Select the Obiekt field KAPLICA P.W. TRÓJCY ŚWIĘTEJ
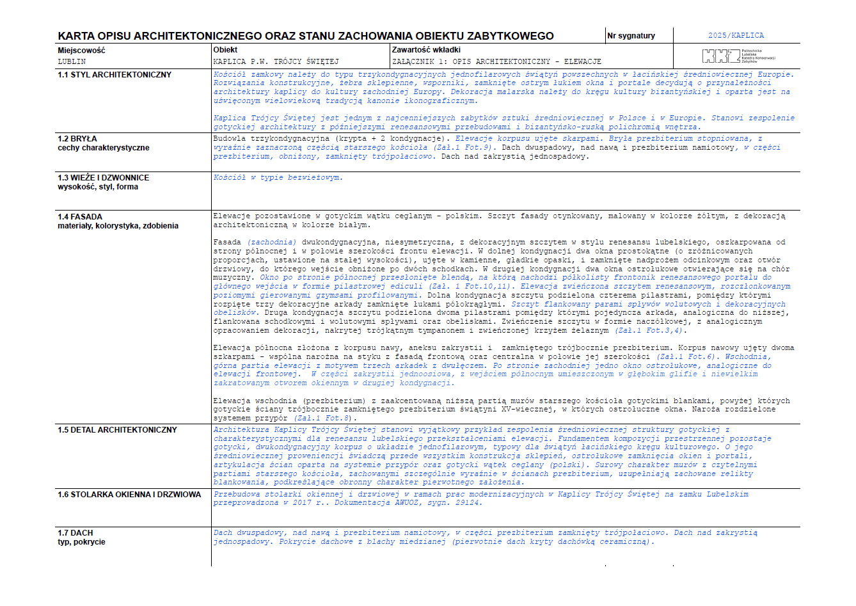Screen dimensions: 856x606 point(276,62)
